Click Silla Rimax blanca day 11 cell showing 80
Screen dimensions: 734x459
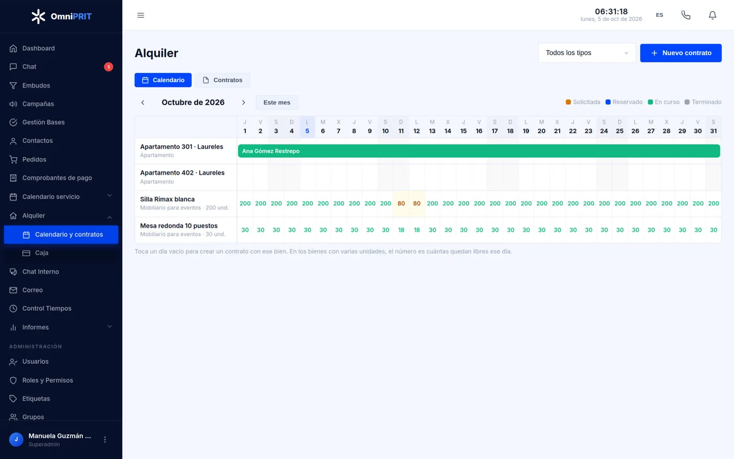click(401, 203)
